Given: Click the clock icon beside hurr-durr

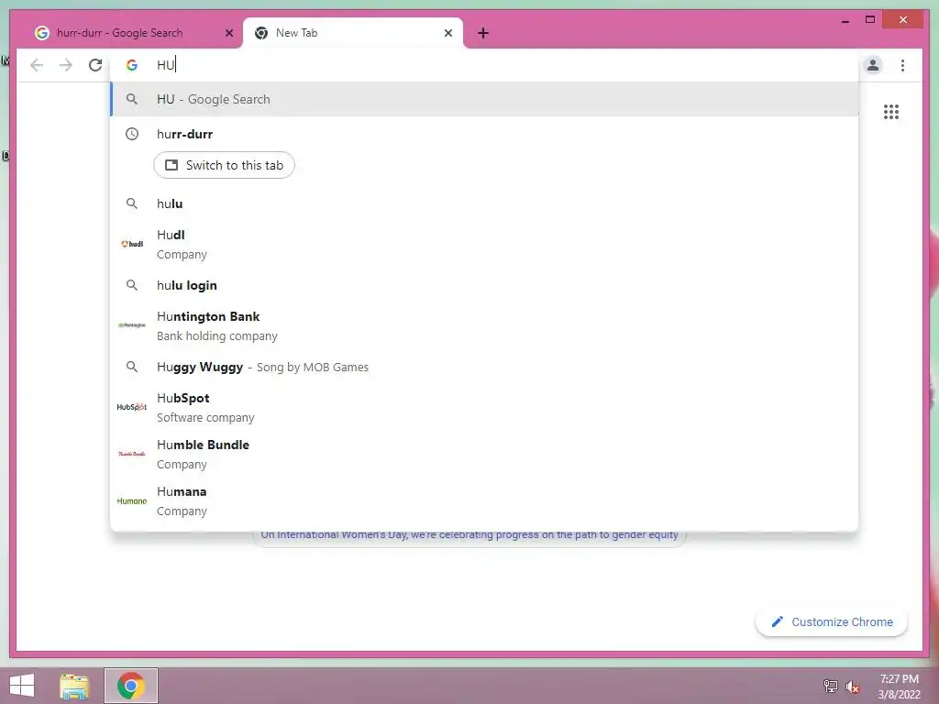Looking at the screenshot, I should coord(132,134).
